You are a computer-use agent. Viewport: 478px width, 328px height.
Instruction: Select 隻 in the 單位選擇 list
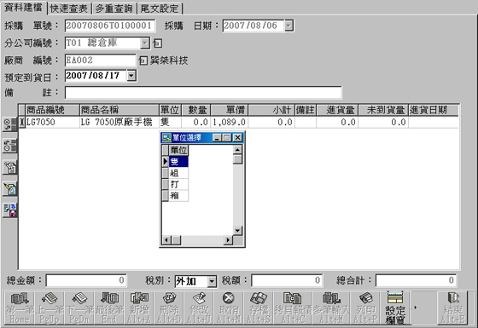(178, 162)
